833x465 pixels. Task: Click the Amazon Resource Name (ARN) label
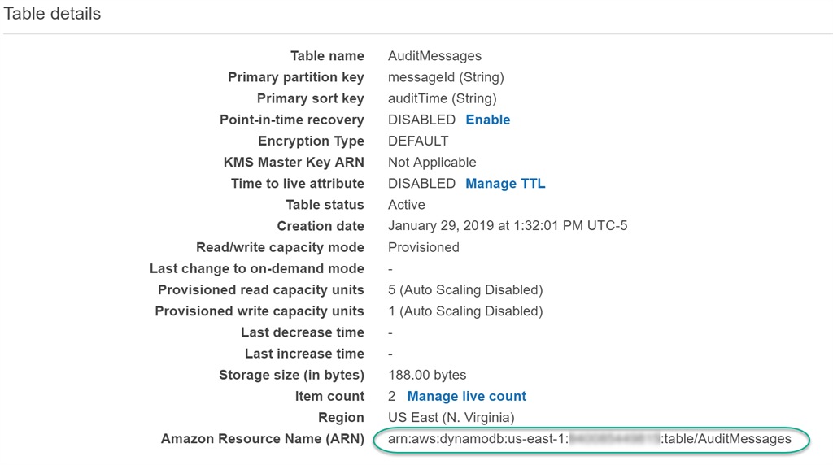tap(262, 439)
